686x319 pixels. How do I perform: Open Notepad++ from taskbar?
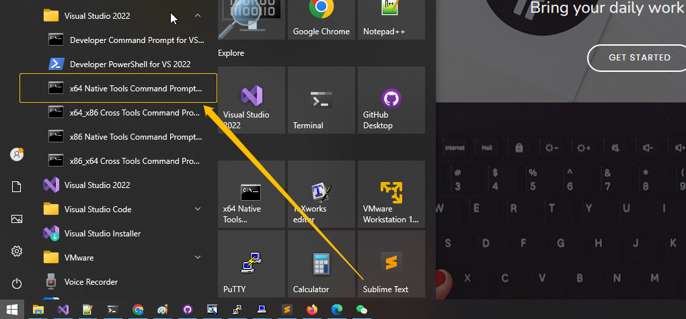pyautogui.click(x=88, y=310)
